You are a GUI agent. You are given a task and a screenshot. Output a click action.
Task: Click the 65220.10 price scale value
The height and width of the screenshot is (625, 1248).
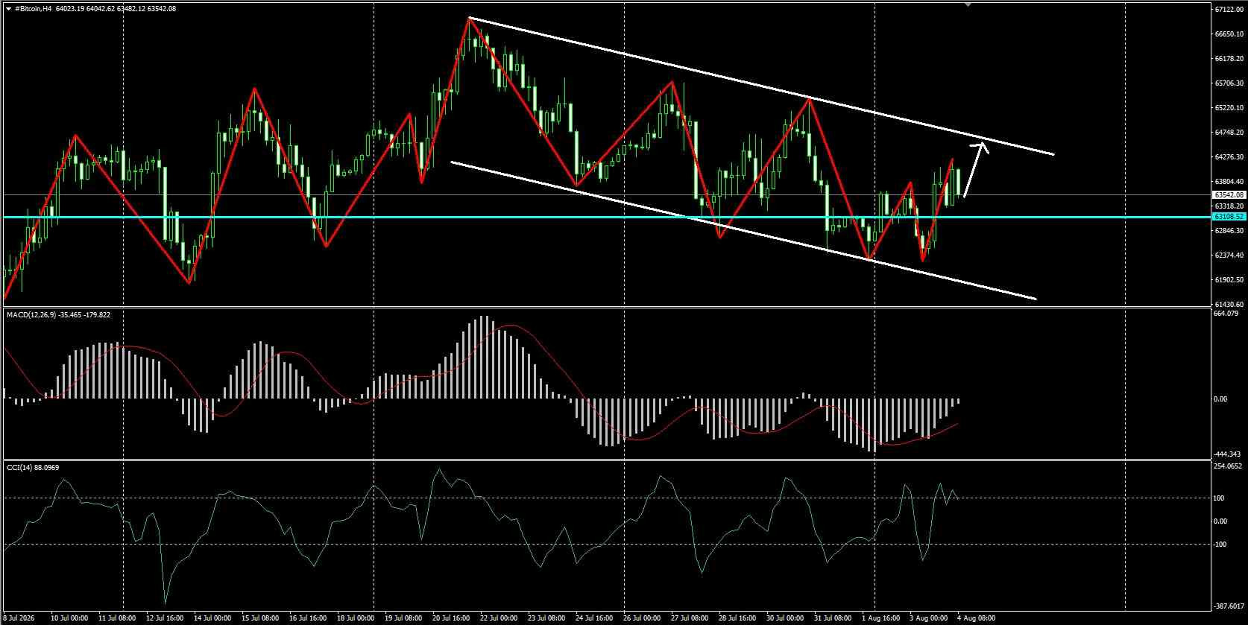[x=1228, y=108]
